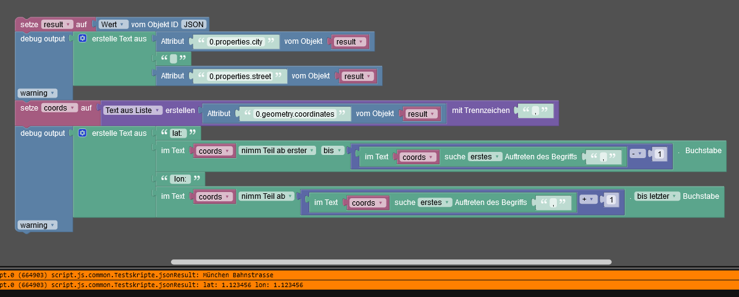Image resolution: width=739 pixels, height=297 pixels.
Task: Click the JSON object ID field
Action: pyautogui.click(x=194, y=25)
